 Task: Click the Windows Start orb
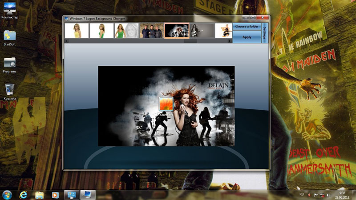(7, 195)
